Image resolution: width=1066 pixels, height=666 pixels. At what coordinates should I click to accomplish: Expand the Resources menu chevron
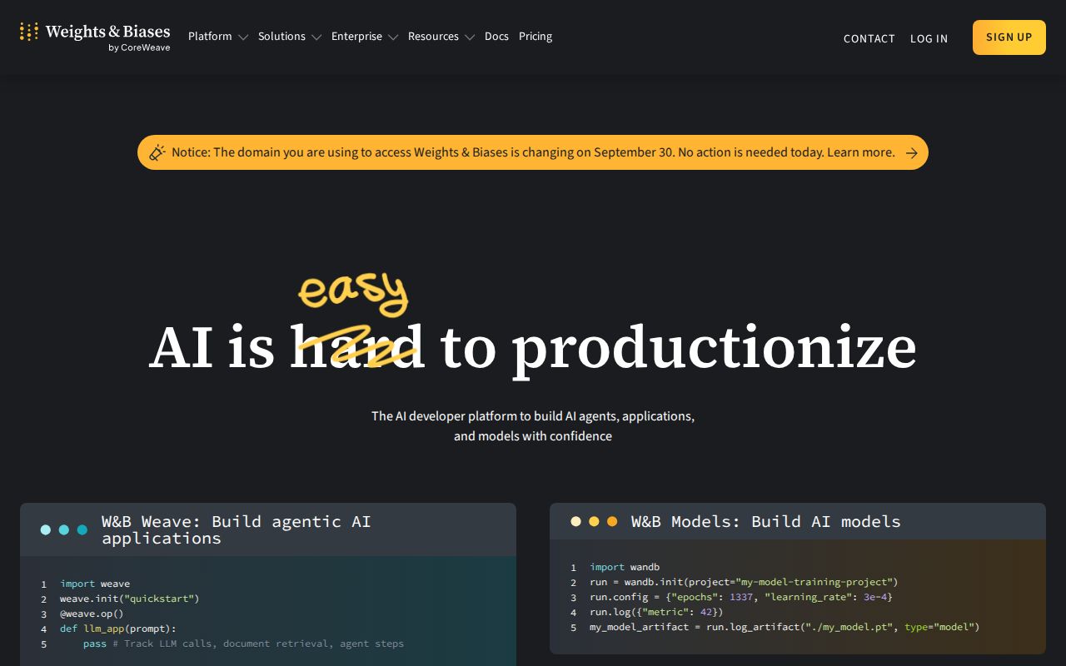470,37
